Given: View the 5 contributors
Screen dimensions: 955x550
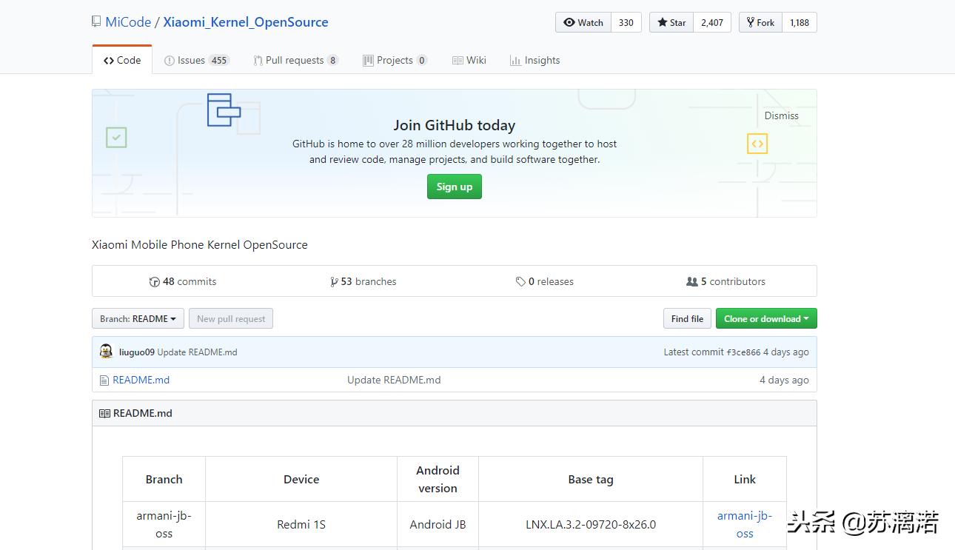Looking at the screenshot, I should point(726,281).
